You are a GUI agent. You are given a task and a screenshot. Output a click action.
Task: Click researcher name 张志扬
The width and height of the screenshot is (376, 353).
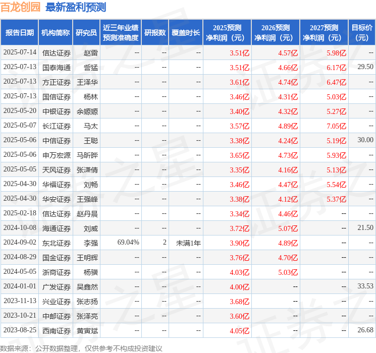tap(87, 302)
